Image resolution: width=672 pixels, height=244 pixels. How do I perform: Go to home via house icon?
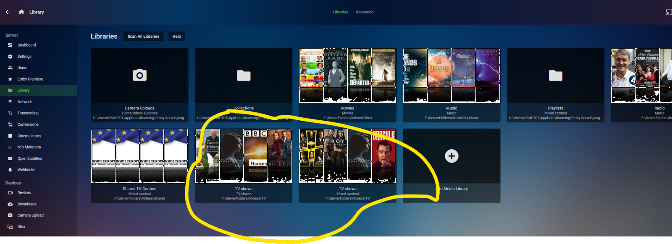[x=21, y=12]
